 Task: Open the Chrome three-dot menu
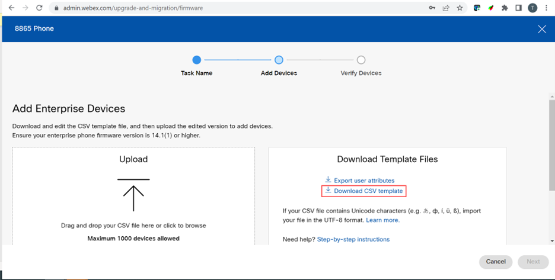(546, 8)
